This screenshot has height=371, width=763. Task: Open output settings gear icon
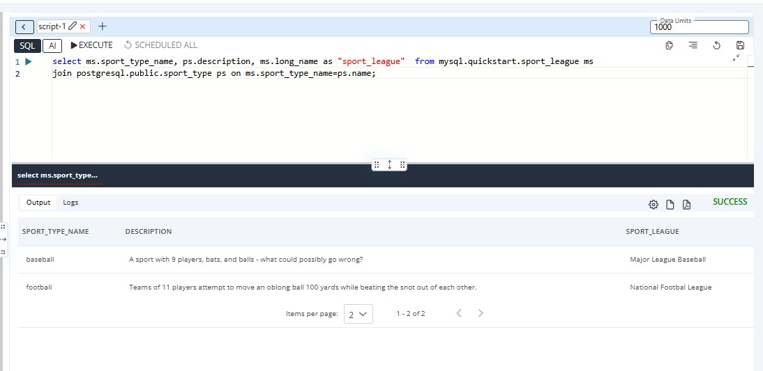click(654, 205)
